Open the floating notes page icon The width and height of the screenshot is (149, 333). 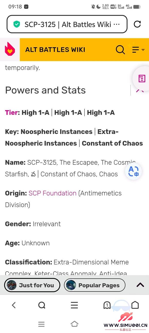coord(142,78)
